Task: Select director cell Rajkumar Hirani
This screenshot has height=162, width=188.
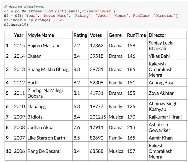Action: pyautogui.click(x=165, y=117)
